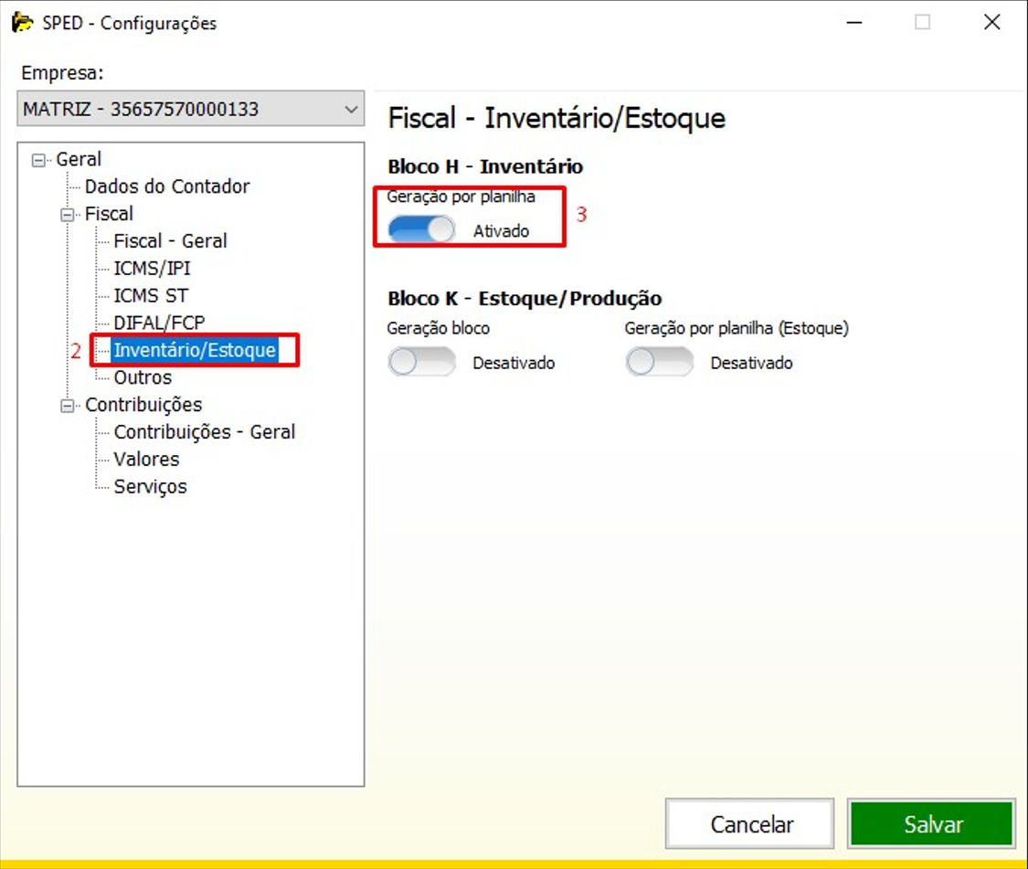
Task: Click the Salvar button
Action: (931, 824)
